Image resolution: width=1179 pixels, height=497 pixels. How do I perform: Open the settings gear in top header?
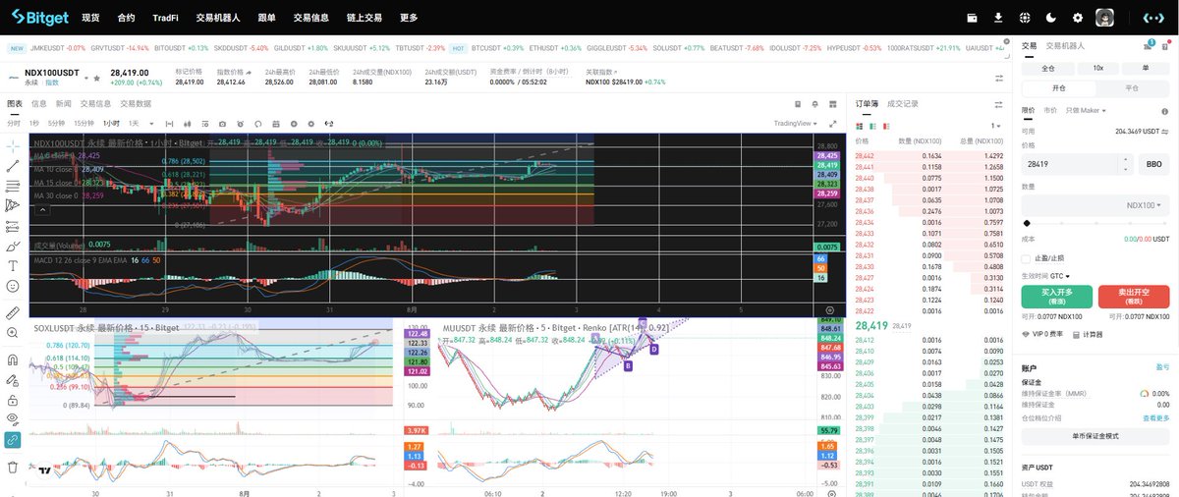coord(1078,18)
